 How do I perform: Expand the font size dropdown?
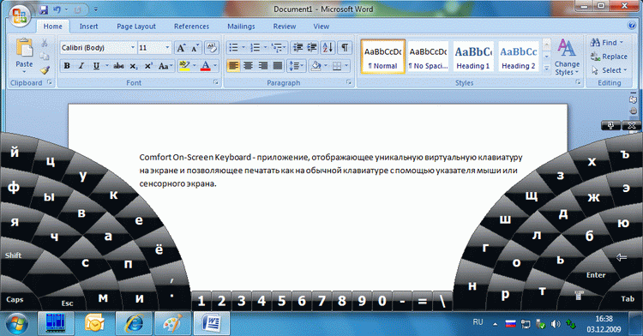167,48
